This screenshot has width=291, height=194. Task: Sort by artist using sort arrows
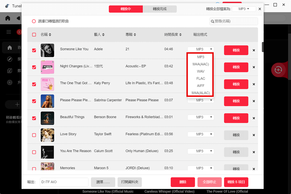point(103,34)
